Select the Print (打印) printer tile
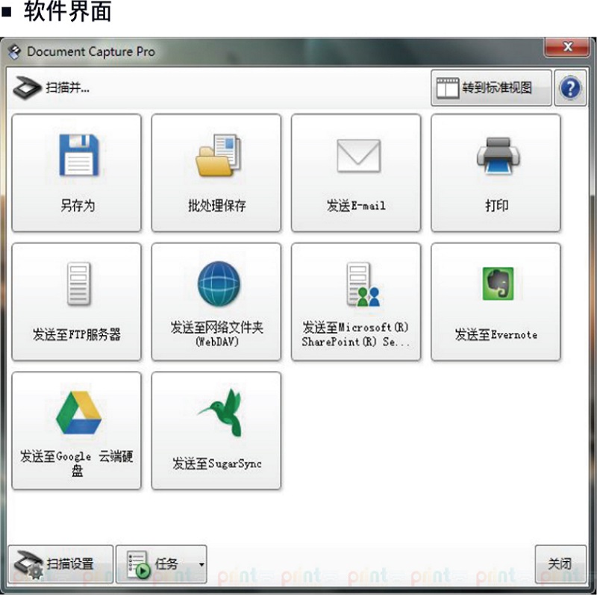 (496, 173)
